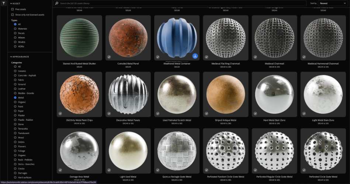Image resolution: width=350 pixels, height=184 pixels.
Task: Choose the Terracotta category
Action: pos(15,129)
